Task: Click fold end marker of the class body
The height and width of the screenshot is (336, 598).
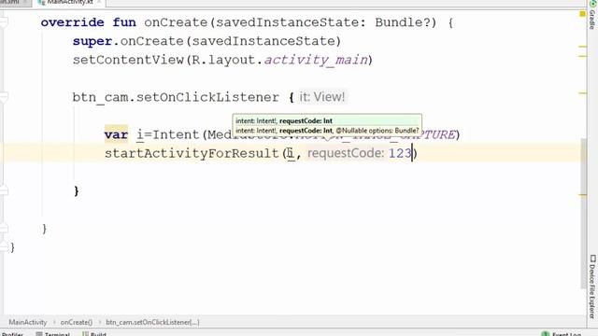Action: [x=4, y=246]
